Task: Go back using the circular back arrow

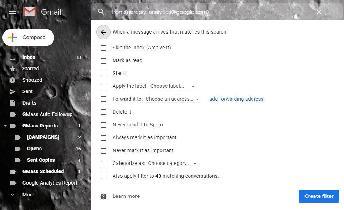Action: (103, 32)
